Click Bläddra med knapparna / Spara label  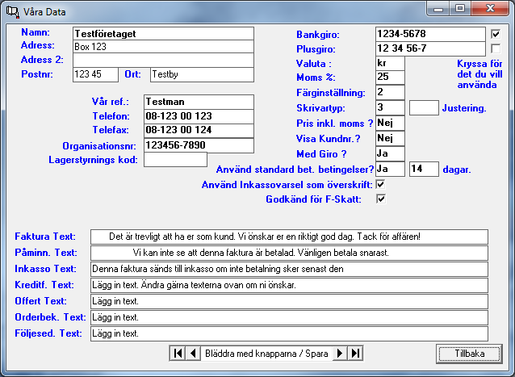[x=266, y=354]
